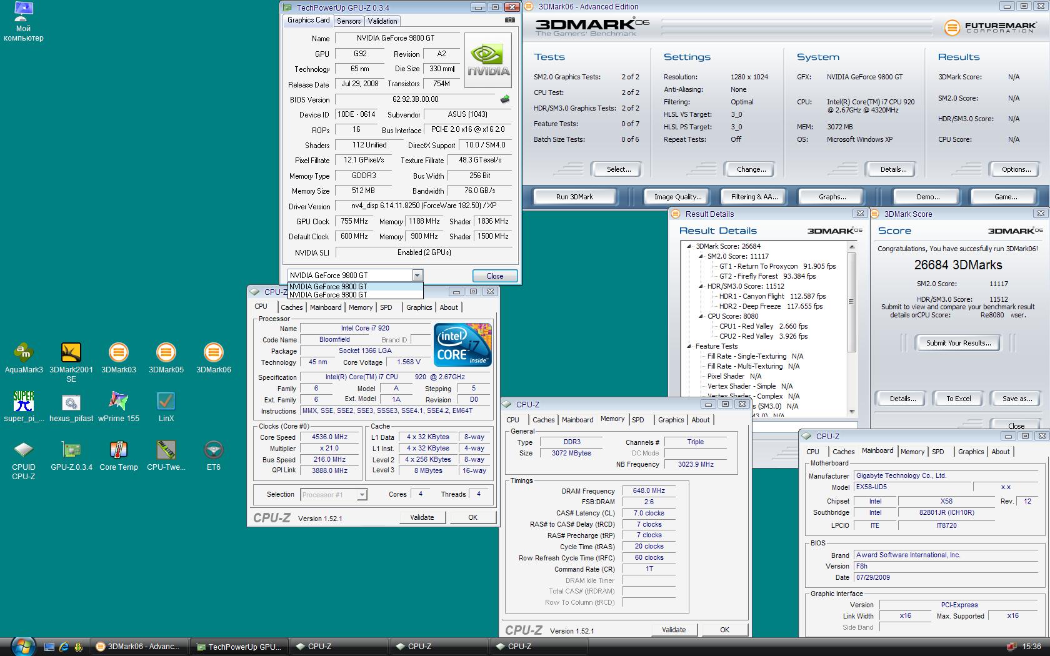The width and height of the screenshot is (1050, 656).
Task: Click the GPU-Z BIOS save chip icon
Action: (505, 99)
